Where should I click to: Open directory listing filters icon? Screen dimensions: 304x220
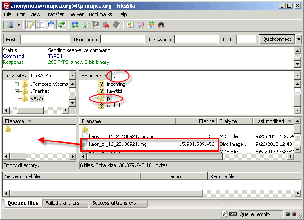130,25
